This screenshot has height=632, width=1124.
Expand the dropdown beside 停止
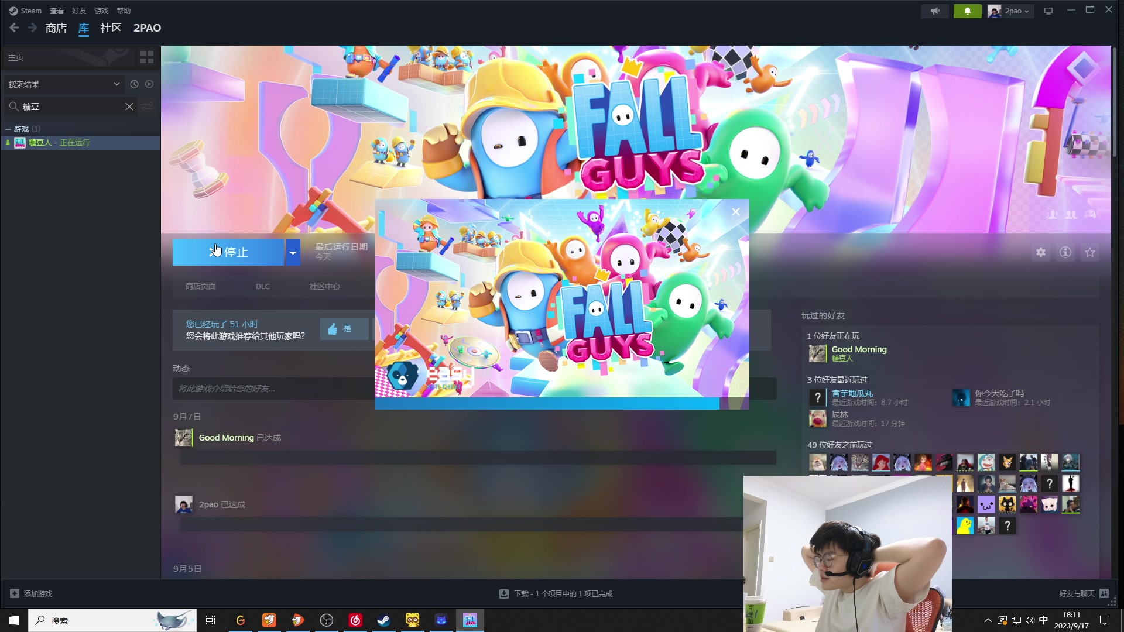point(293,252)
